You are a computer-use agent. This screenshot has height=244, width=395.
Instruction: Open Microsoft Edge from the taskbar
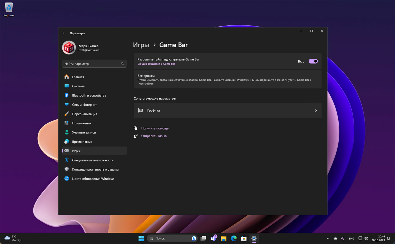coord(234,238)
